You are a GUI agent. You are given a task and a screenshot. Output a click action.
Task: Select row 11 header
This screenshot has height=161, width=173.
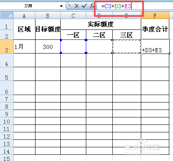(x=7, y=129)
